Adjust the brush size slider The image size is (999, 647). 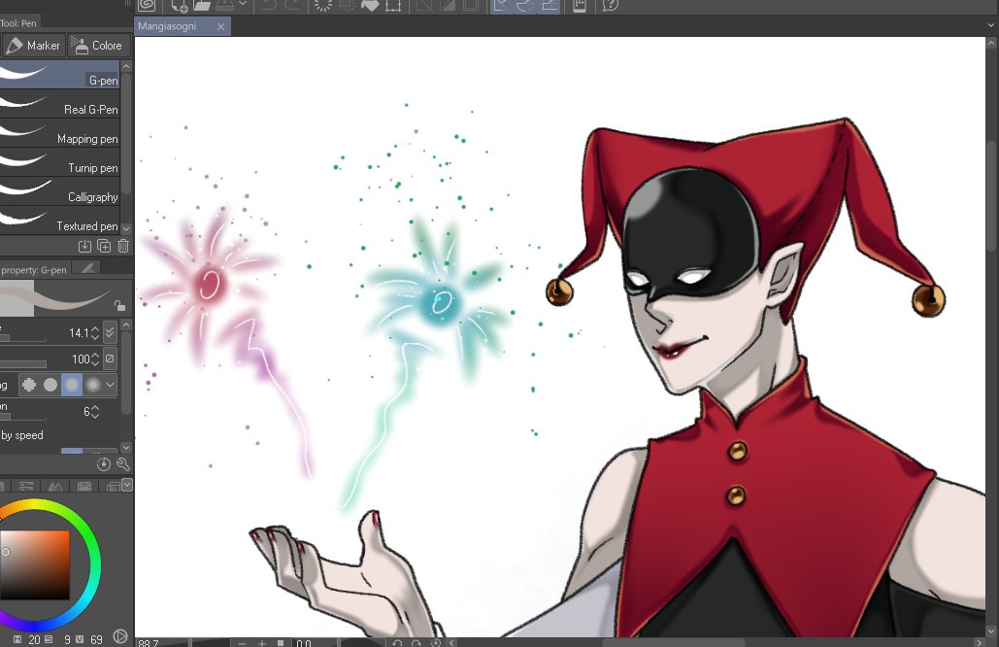pos(23,339)
